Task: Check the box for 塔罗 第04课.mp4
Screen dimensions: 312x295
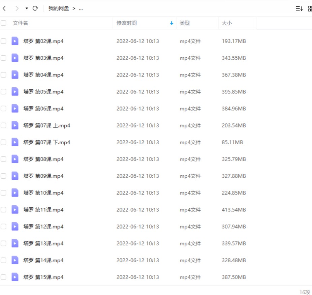Action: [3, 75]
